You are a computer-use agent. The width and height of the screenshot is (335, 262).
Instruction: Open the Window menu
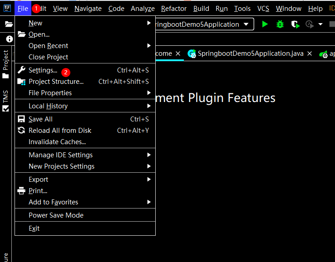(x=288, y=9)
